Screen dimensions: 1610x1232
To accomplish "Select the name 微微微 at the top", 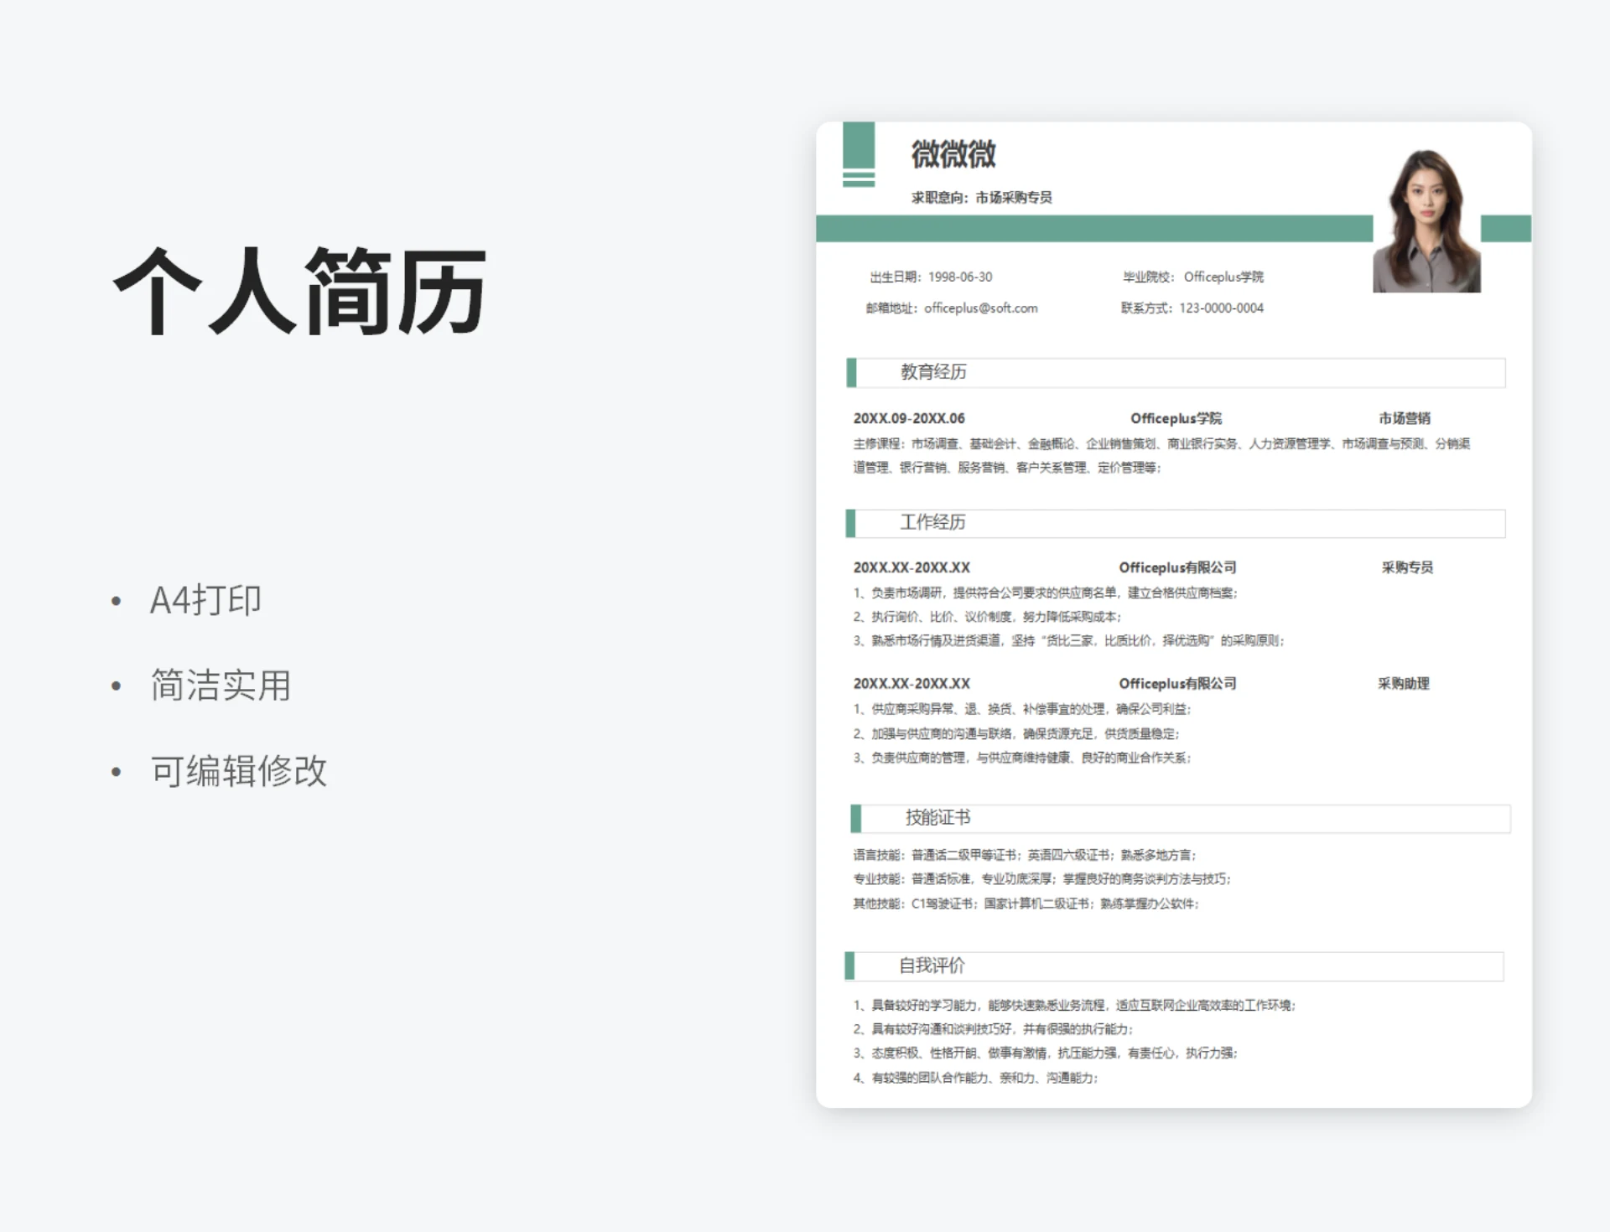I will 953,155.
